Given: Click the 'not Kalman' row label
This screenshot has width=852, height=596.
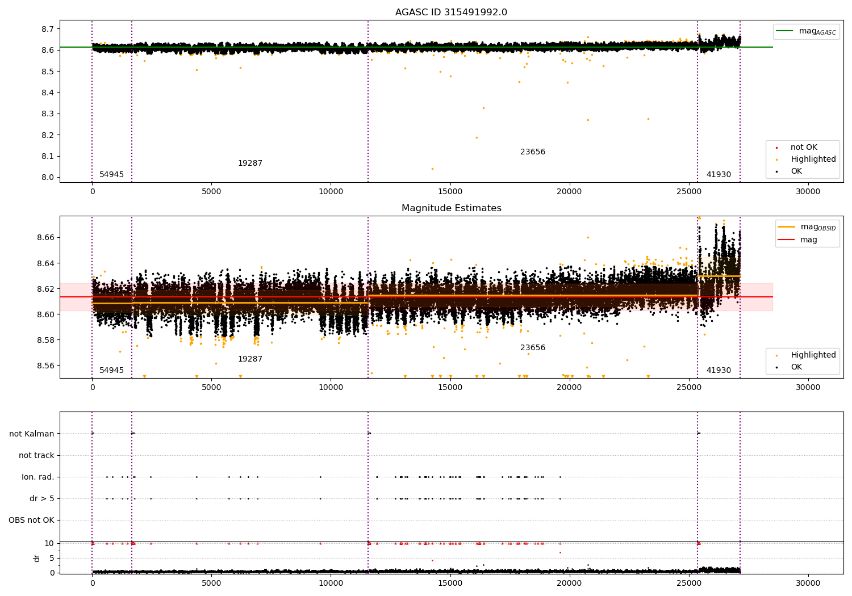Looking at the screenshot, I should coord(32,434).
